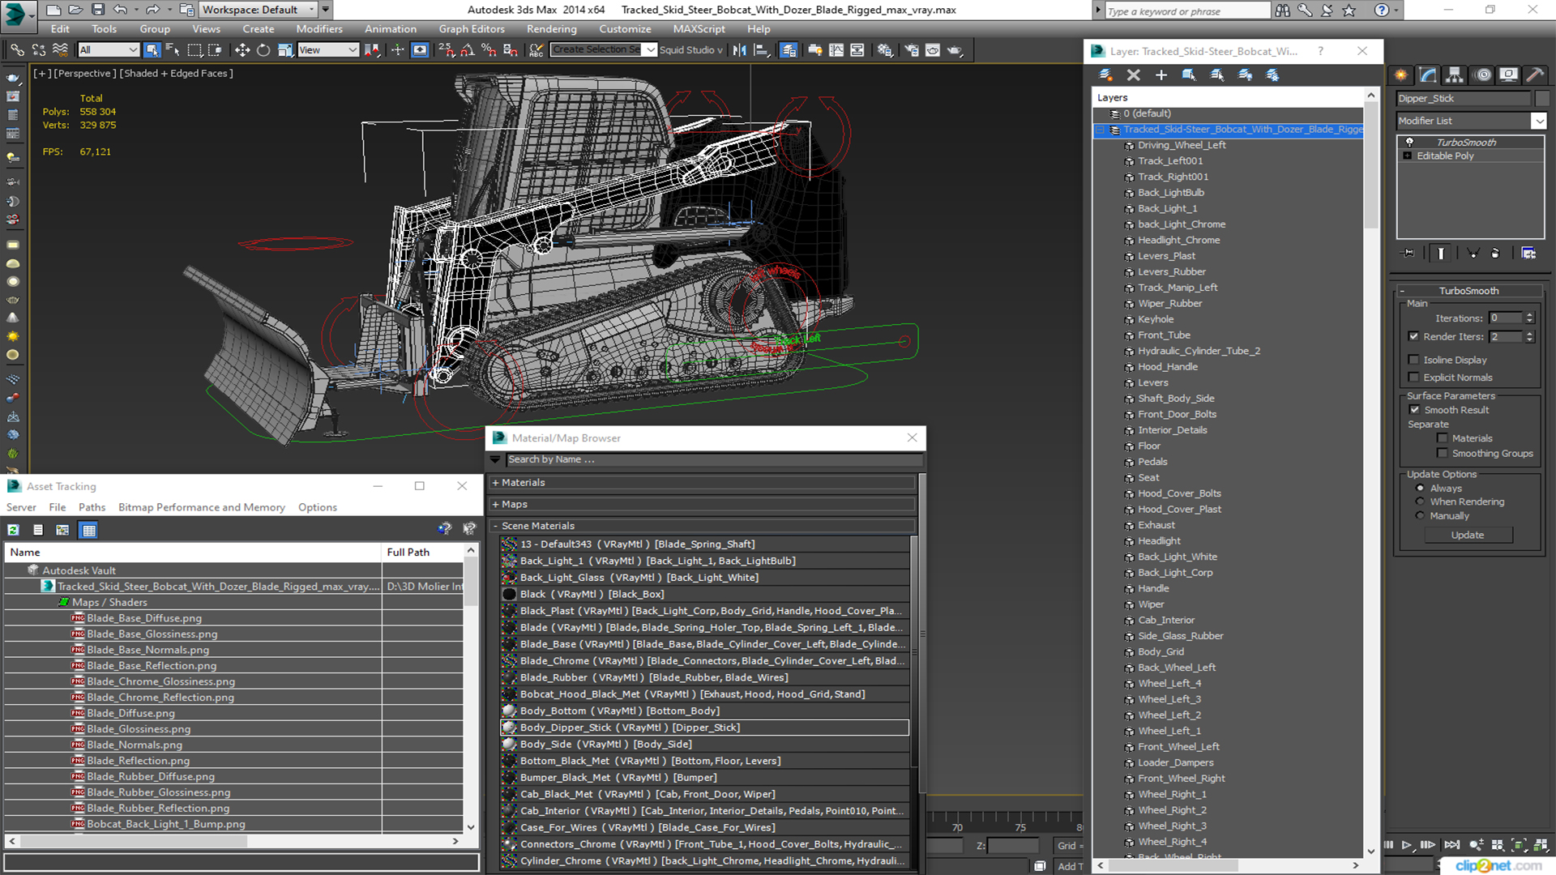Open Select by Name tool
The width and height of the screenshot is (1556, 875).
pyautogui.click(x=173, y=50)
